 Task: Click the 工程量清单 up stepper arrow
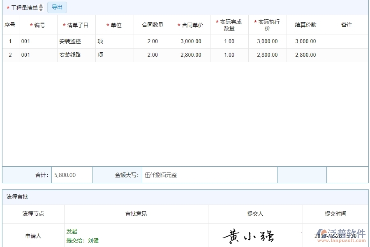(x=41, y=5)
